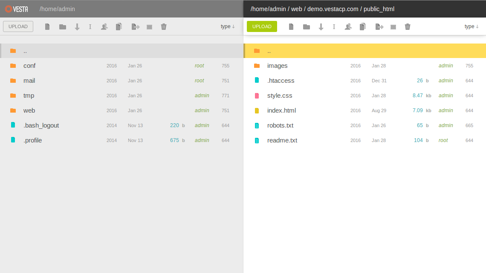Click UPLOAD in the left pane
Viewport: 486px width, 273px height.
(x=18, y=26)
